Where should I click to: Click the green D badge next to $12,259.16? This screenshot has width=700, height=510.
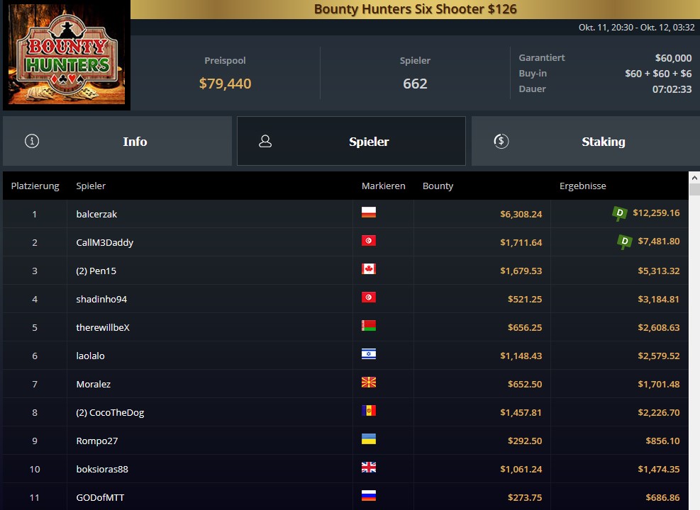pos(620,213)
